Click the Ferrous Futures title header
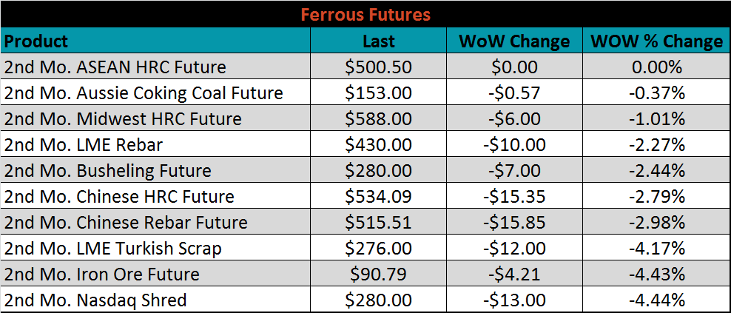Image resolution: width=731 pixels, height=313 pixels. (x=365, y=15)
